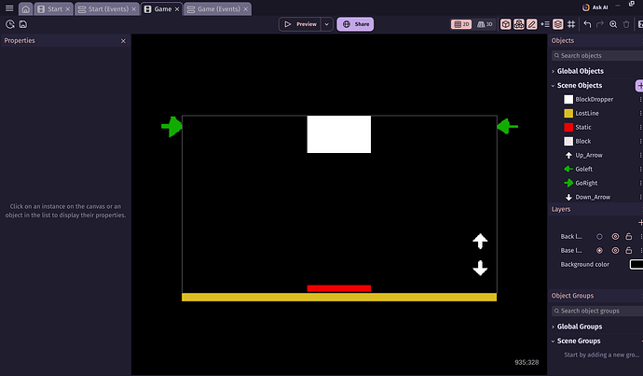The height and width of the screenshot is (376, 643).
Task: Select Back layer as active radio
Action: (x=599, y=236)
